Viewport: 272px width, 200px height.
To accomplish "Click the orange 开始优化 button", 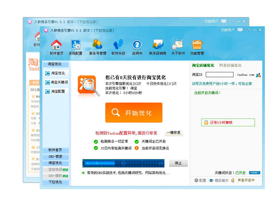I will 134,113.
